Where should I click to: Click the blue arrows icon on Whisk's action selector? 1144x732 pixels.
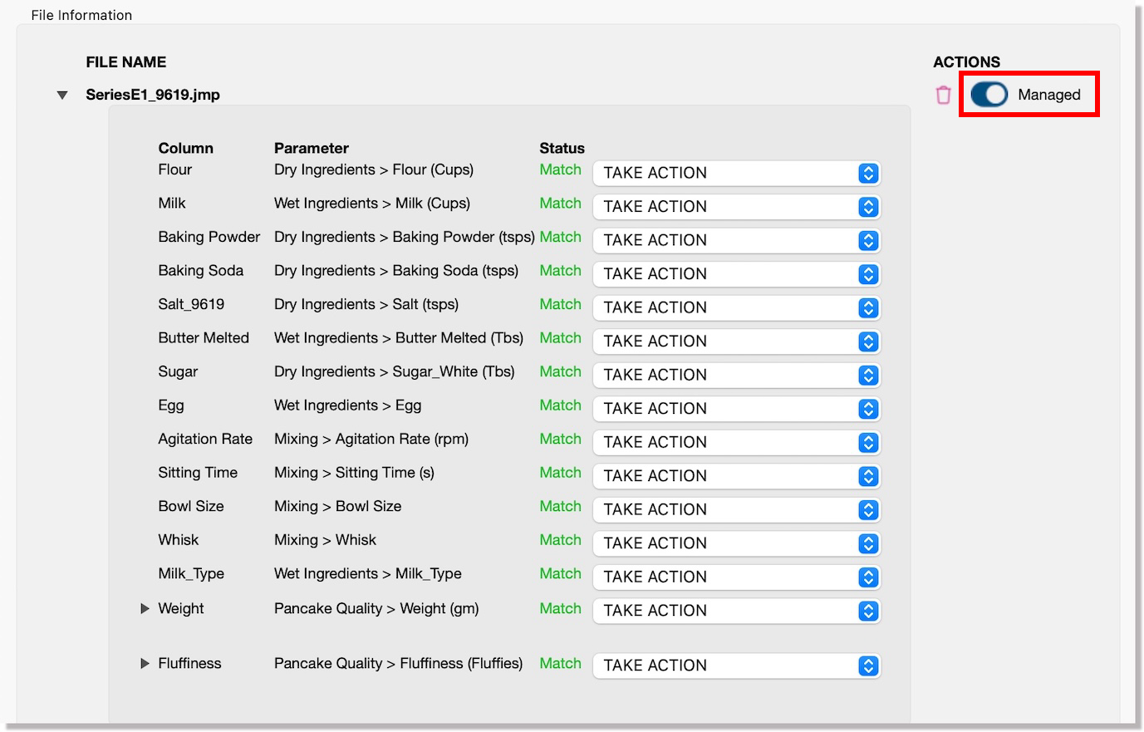click(867, 543)
